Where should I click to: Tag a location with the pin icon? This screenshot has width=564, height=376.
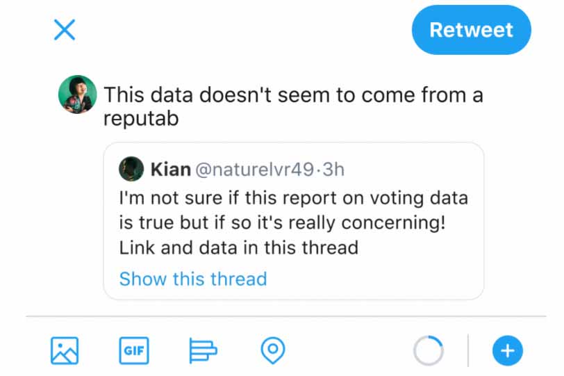pos(273,350)
